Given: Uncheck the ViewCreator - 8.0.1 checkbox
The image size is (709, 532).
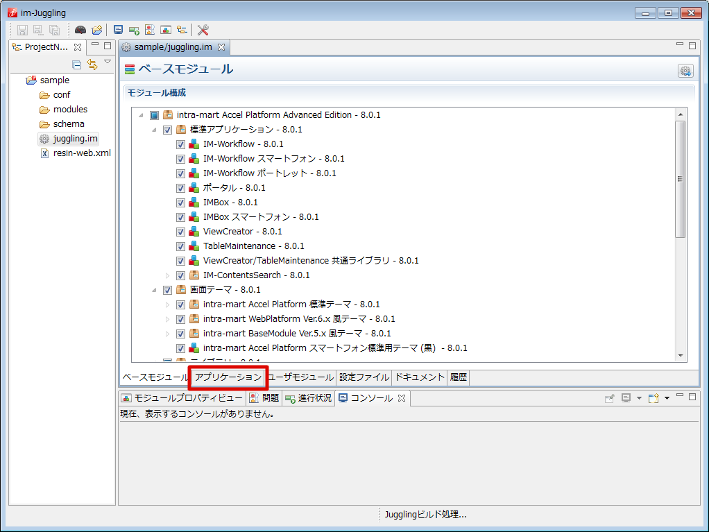Looking at the screenshot, I should (180, 232).
